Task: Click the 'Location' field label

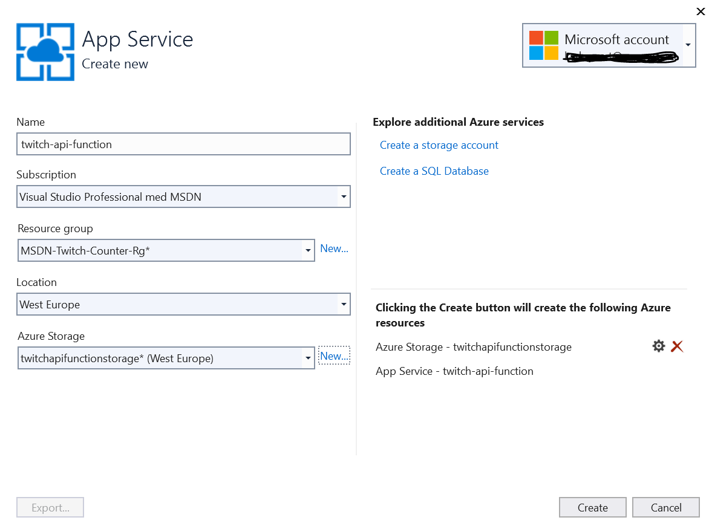Action: (37, 282)
